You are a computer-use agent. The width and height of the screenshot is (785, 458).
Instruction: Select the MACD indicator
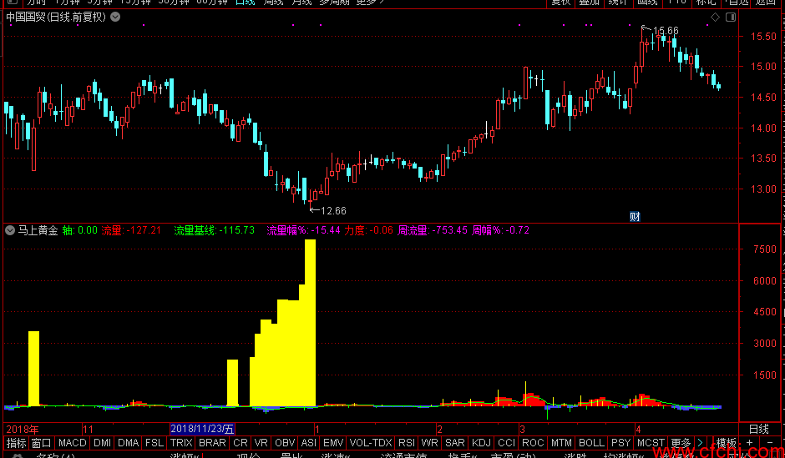tap(73, 442)
